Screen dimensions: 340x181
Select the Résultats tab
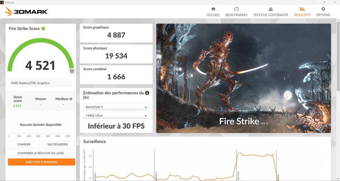(x=302, y=12)
